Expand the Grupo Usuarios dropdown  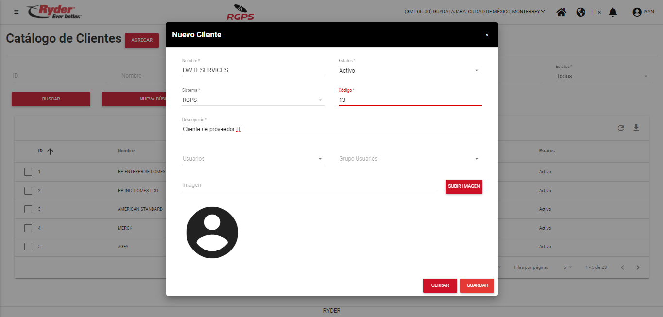(409, 159)
